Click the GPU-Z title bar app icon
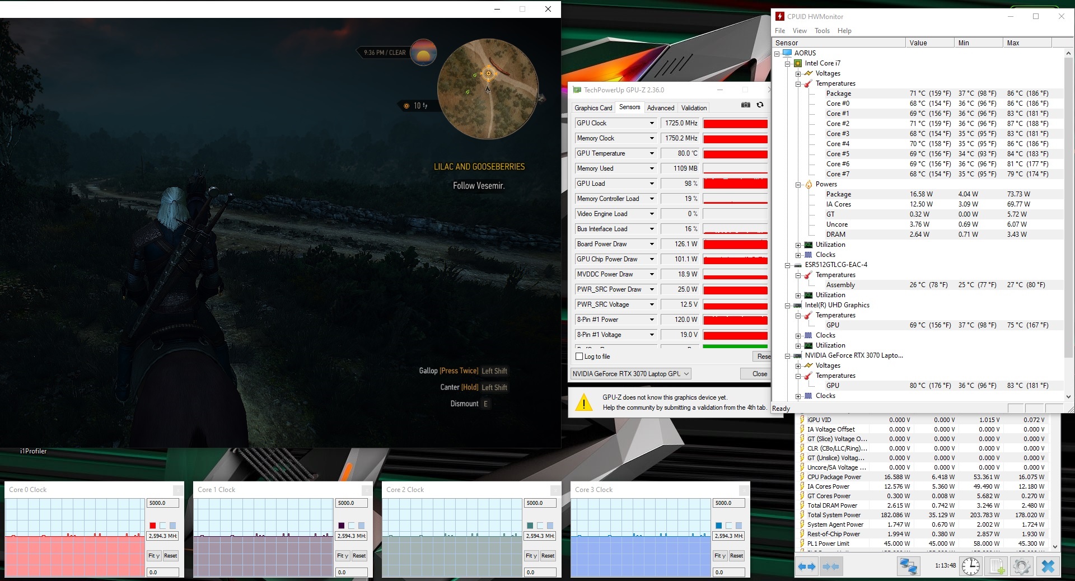Screen dimensions: 1075x581 (x=577, y=90)
